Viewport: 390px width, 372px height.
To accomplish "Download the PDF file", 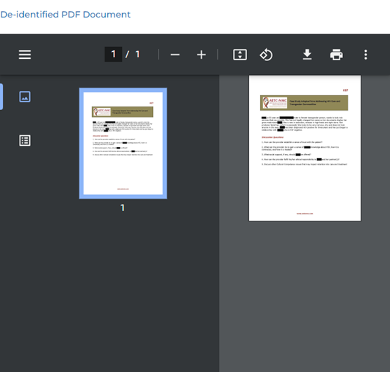I will (x=307, y=55).
